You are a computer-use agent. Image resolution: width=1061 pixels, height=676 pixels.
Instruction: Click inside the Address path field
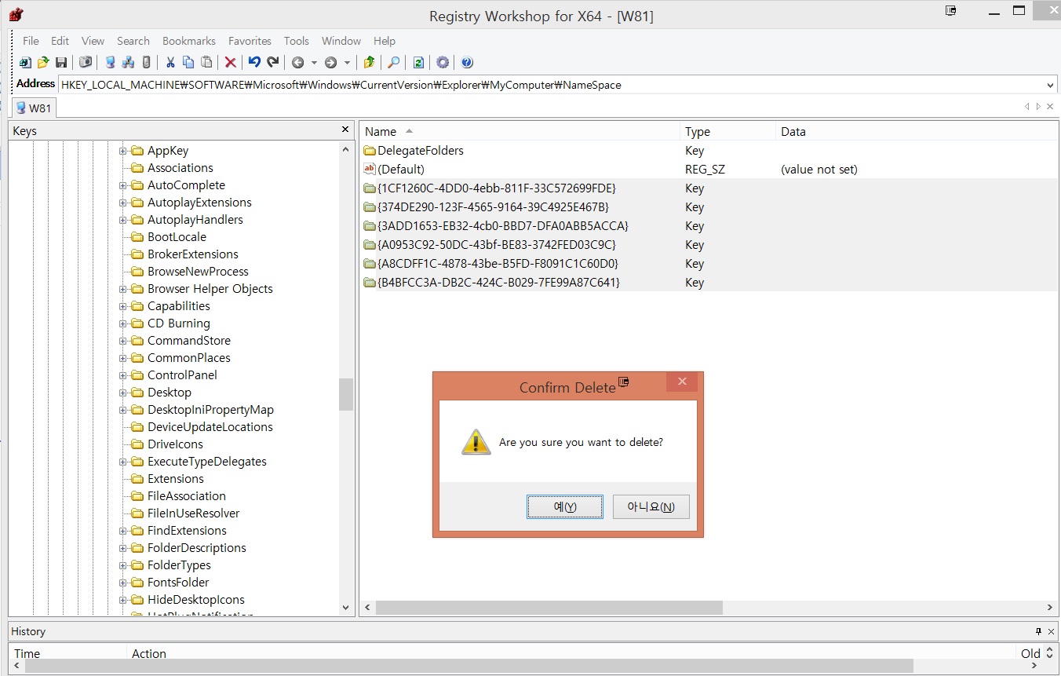[552, 85]
